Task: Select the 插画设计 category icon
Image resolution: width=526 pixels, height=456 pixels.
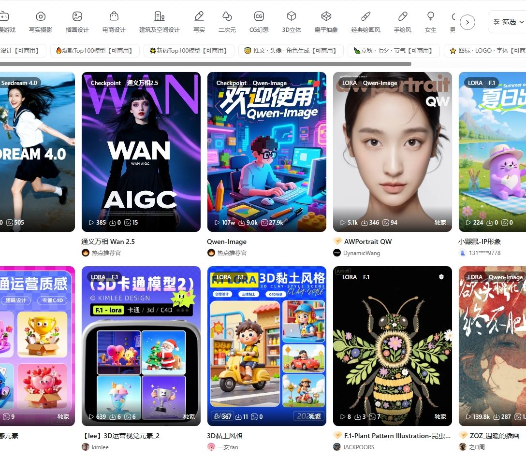Action: pos(77,17)
